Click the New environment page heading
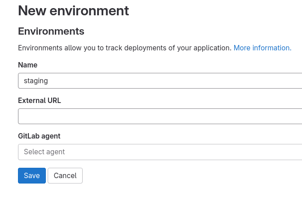Viewport: 302px width, 197px height. (x=73, y=10)
